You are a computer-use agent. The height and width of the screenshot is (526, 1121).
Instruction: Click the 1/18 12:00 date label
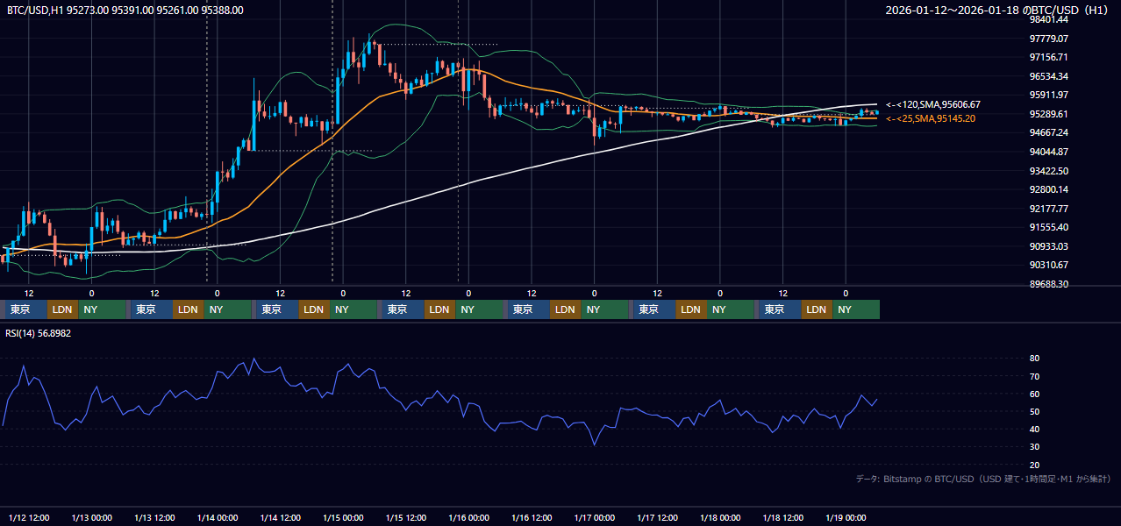click(783, 517)
